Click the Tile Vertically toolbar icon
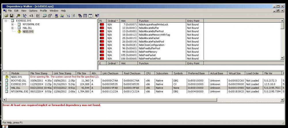 tap(90, 15)
